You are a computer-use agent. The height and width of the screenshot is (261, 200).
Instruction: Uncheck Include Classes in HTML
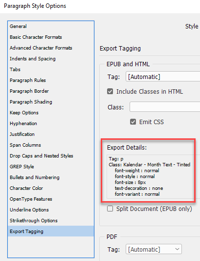(110, 91)
